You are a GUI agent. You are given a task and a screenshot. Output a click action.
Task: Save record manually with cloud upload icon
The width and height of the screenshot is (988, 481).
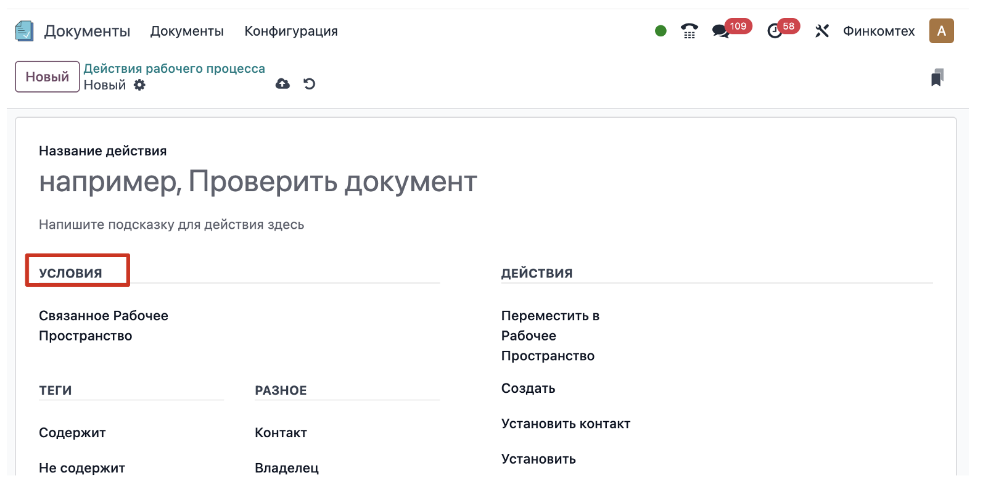tap(282, 84)
